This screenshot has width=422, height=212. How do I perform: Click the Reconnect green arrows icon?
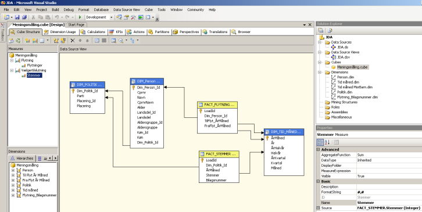point(18,41)
